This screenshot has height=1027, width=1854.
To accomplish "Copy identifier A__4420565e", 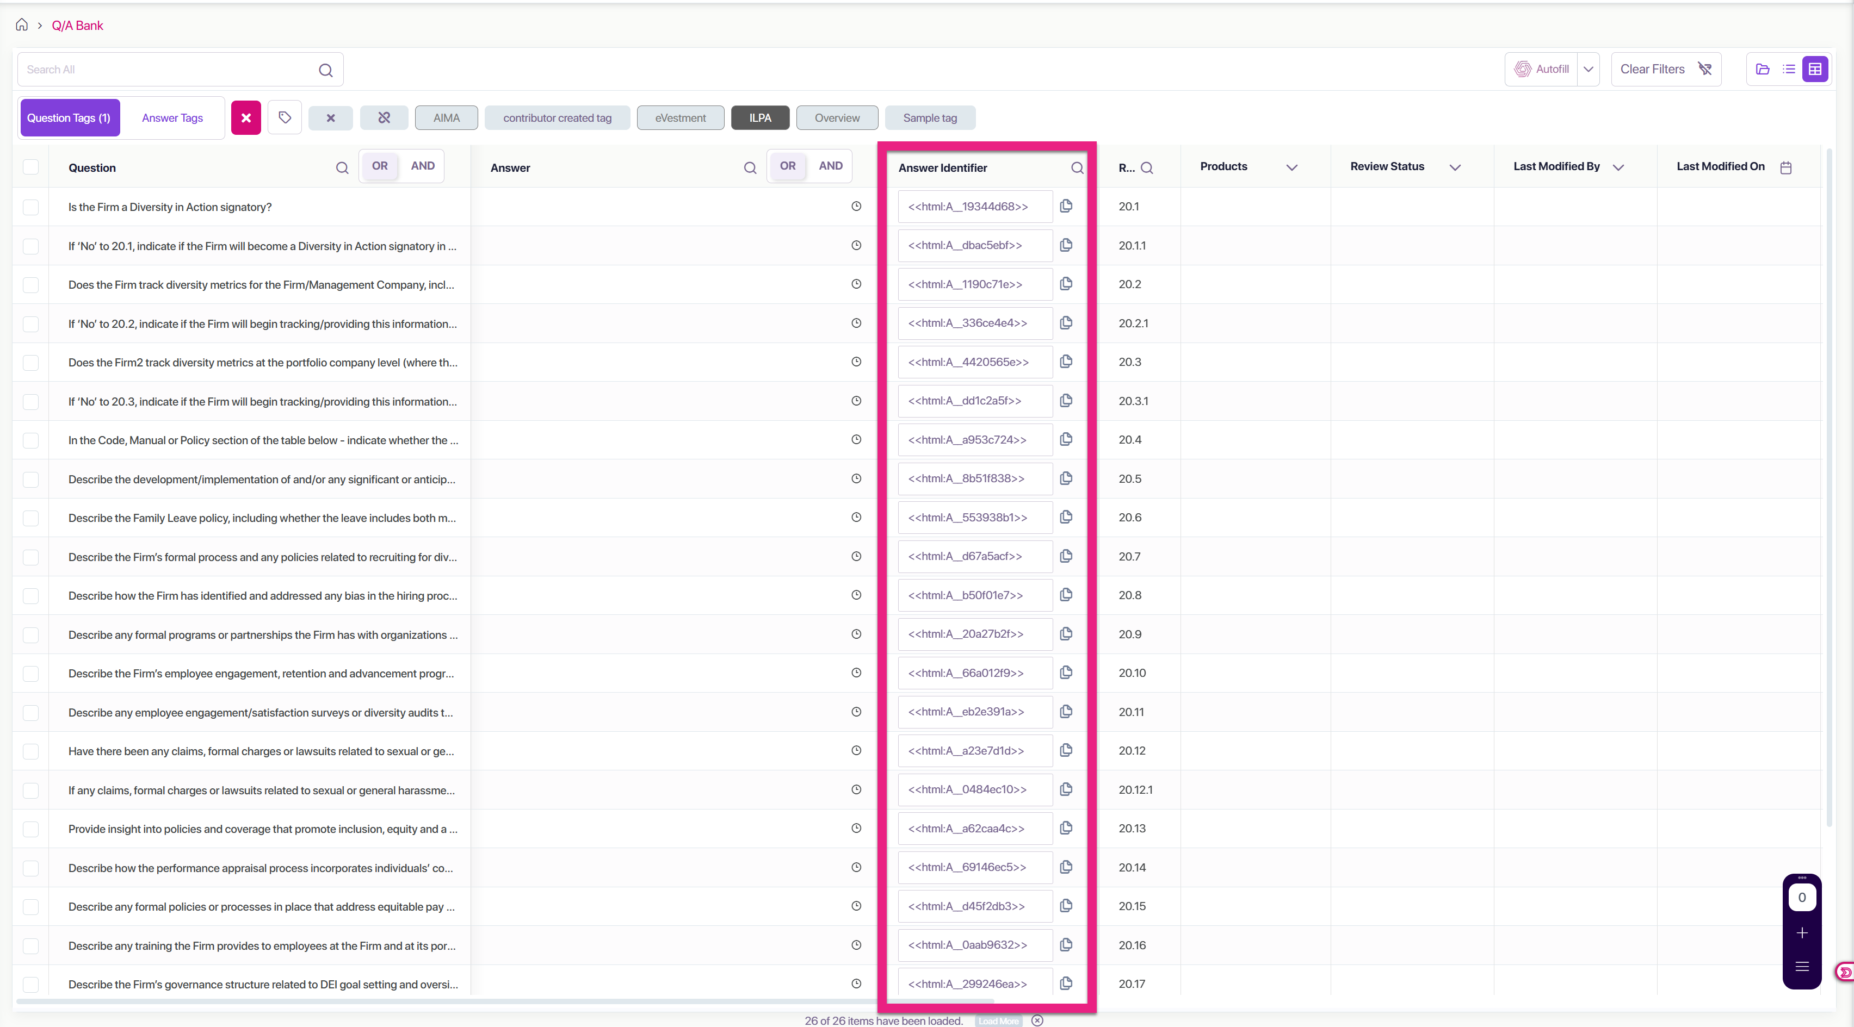I will click(x=1066, y=361).
